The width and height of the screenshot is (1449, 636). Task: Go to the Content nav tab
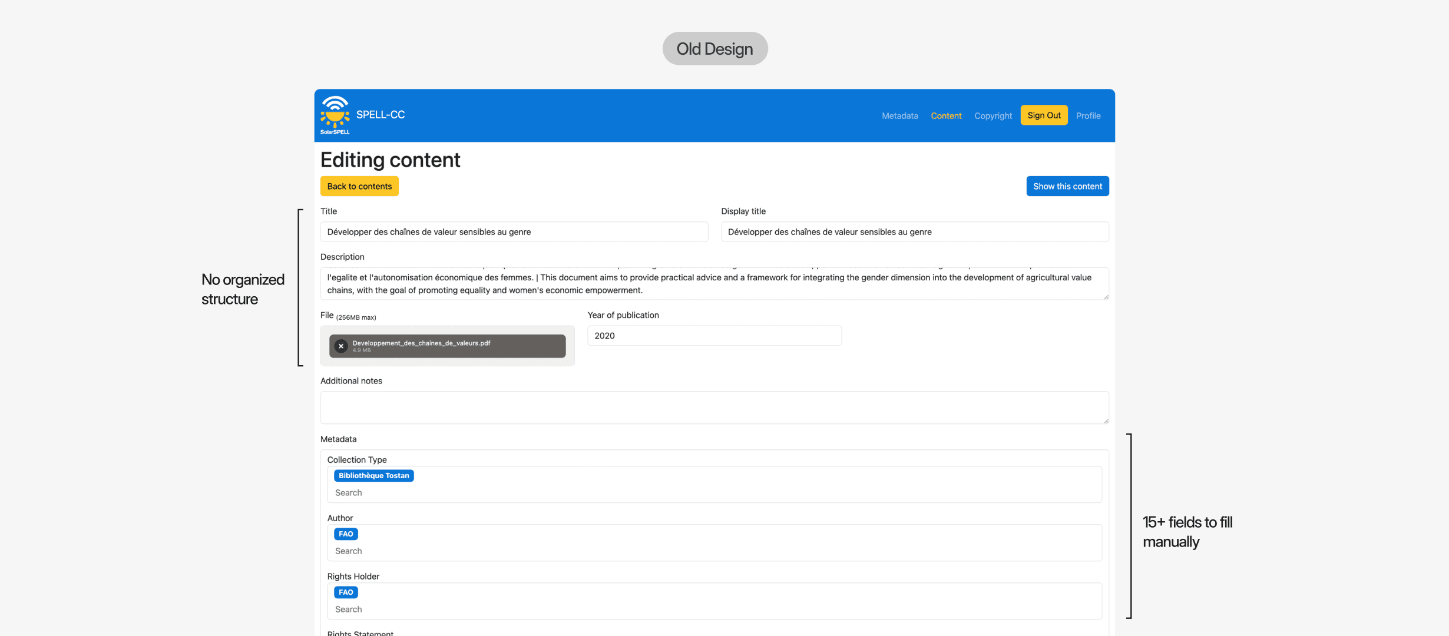point(946,116)
